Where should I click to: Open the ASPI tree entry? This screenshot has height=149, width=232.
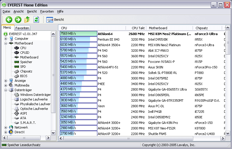coord(24,113)
